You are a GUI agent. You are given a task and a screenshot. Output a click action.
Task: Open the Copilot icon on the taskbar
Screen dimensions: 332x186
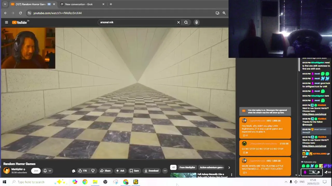coord(75,182)
